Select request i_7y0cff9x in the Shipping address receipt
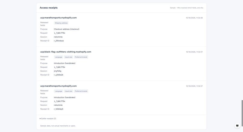 coord(59,33)
